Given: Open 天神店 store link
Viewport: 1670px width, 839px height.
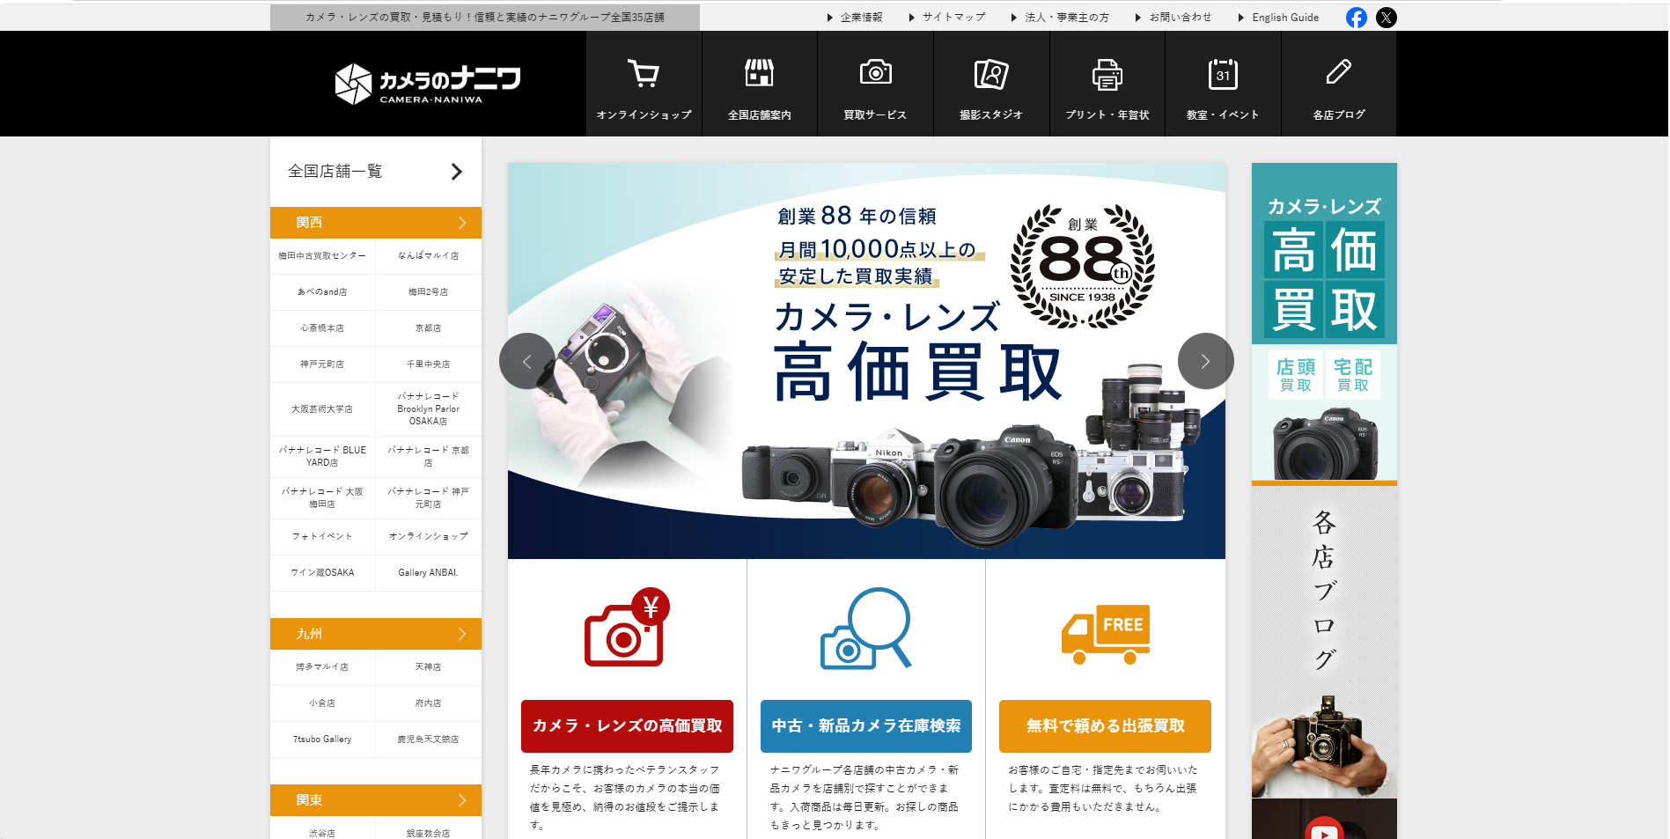Looking at the screenshot, I should (x=429, y=667).
